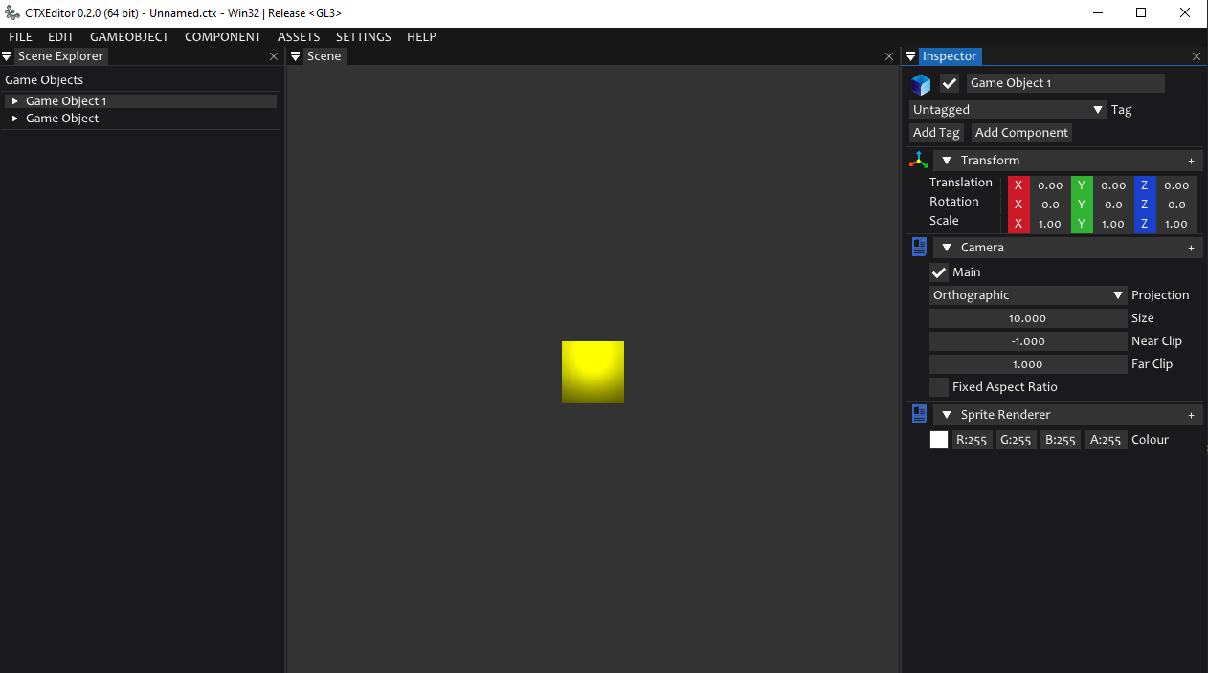Click the Add Tag button
The image size is (1208, 673).
(936, 133)
